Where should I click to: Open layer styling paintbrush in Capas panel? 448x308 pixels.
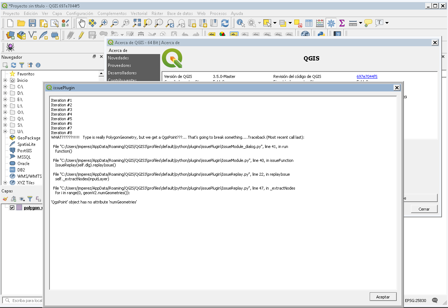point(5,199)
